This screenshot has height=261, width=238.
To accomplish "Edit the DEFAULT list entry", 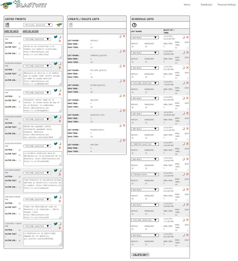I will click(x=120, y=36).
